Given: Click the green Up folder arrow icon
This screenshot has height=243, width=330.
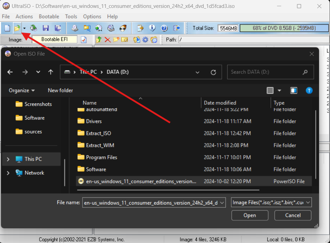Looking at the screenshot, I should (x=99, y=40).
